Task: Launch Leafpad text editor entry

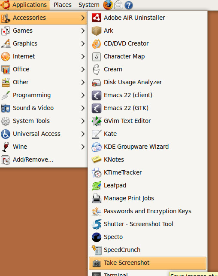Action: [148, 185]
